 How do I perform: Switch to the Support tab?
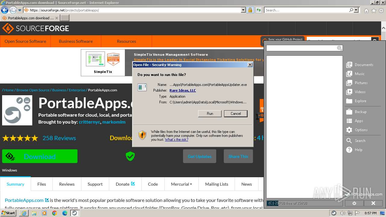coord(95,184)
